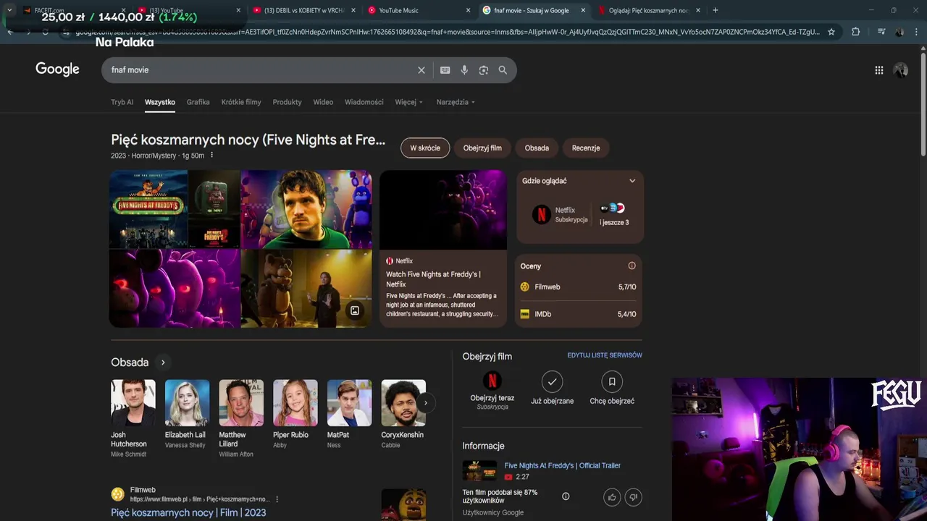This screenshot has width=927, height=521.
Task: Open Pięć koszmarnych nocy Filmweb result
Action: pyautogui.click(x=188, y=512)
